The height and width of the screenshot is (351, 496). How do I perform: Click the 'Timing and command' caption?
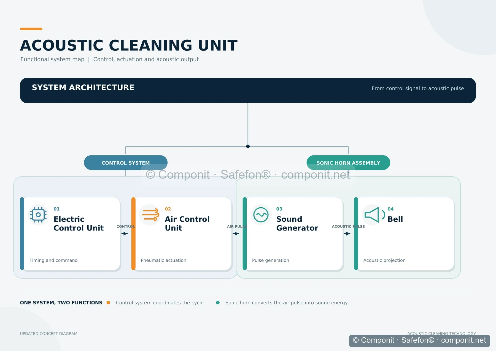click(53, 260)
